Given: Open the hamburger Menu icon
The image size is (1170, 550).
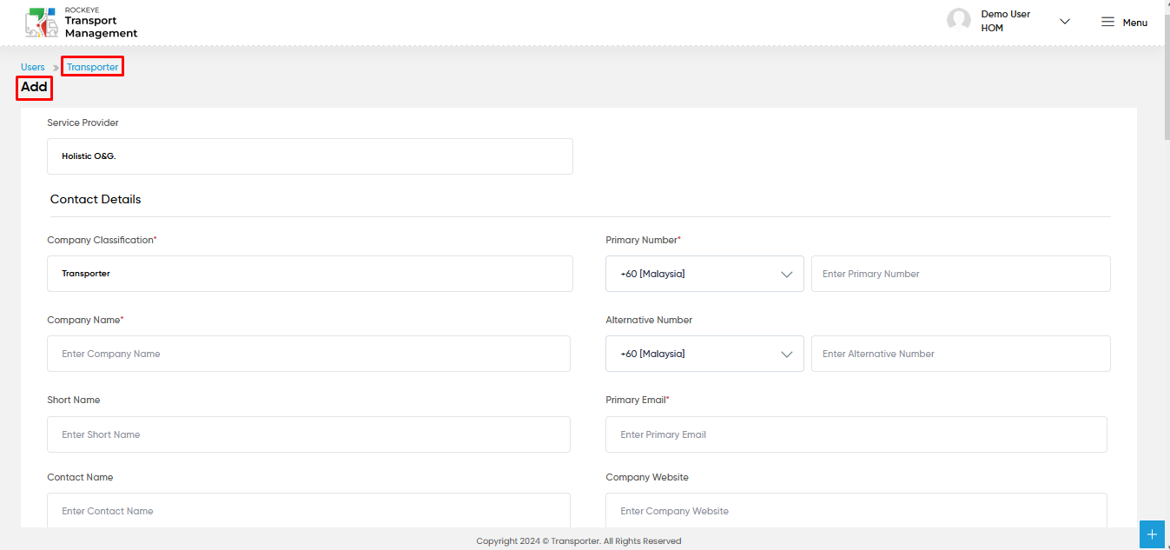Looking at the screenshot, I should tap(1107, 22).
